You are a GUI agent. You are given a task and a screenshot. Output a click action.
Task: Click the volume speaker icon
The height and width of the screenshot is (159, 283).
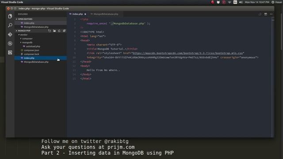tap(241, 2)
